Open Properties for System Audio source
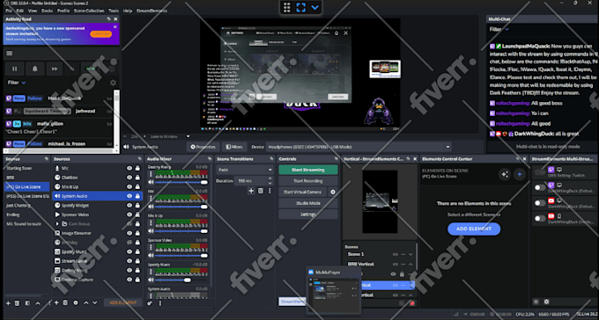Viewport: 599px width, 320px height. pyautogui.click(x=203, y=147)
